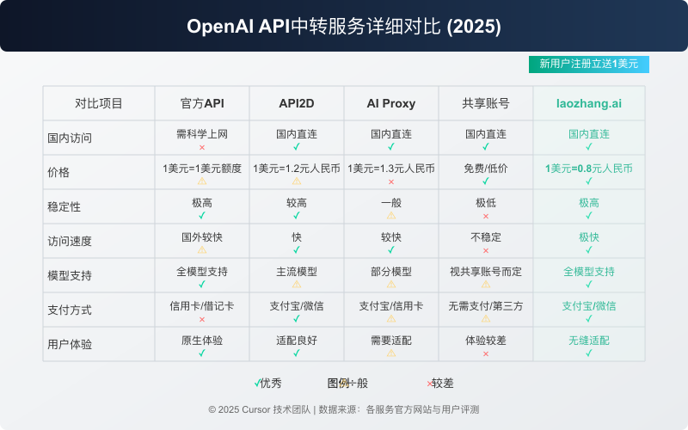Click the red cross under 需科学上网
The height and width of the screenshot is (430, 688).
(202, 147)
